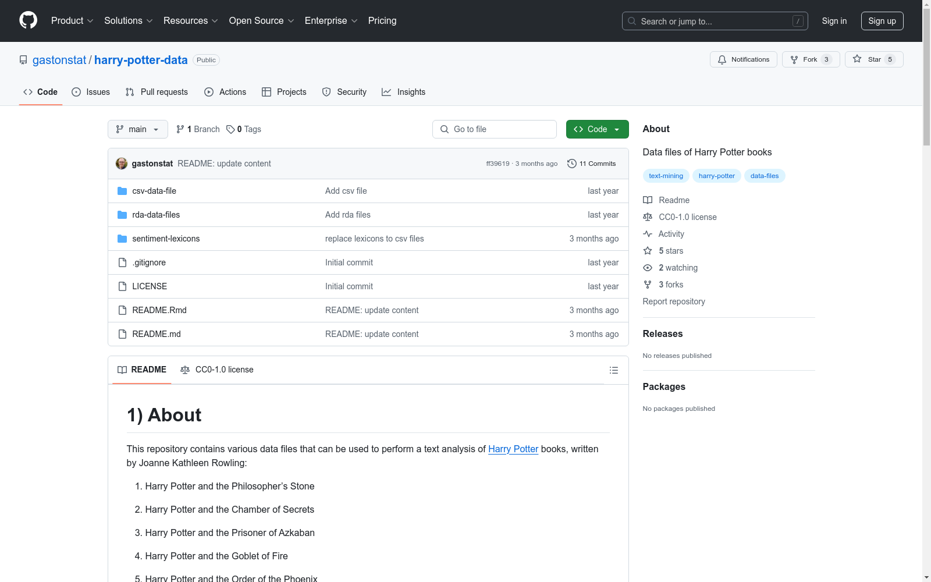The width and height of the screenshot is (931, 582).
Task: Open the rda-data-files folder
Action: point(156,215)
